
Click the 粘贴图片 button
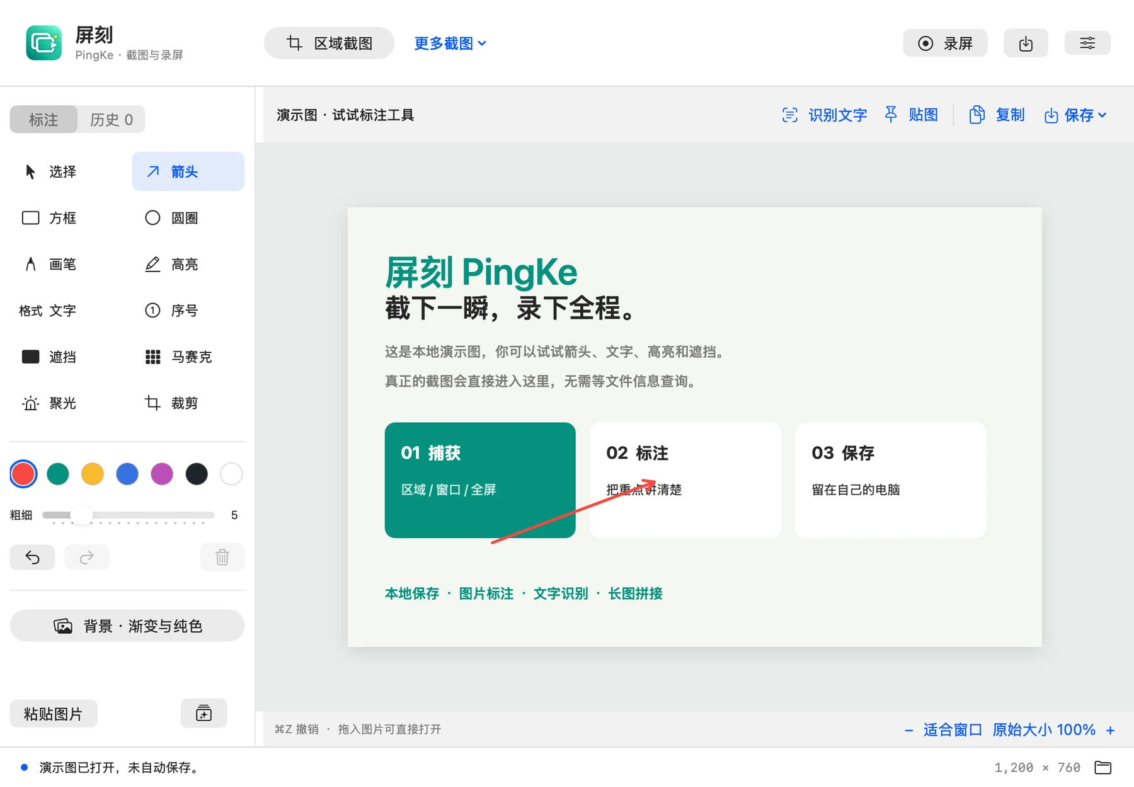click(54, 714)
